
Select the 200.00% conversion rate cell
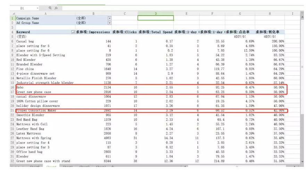(270, 41)
